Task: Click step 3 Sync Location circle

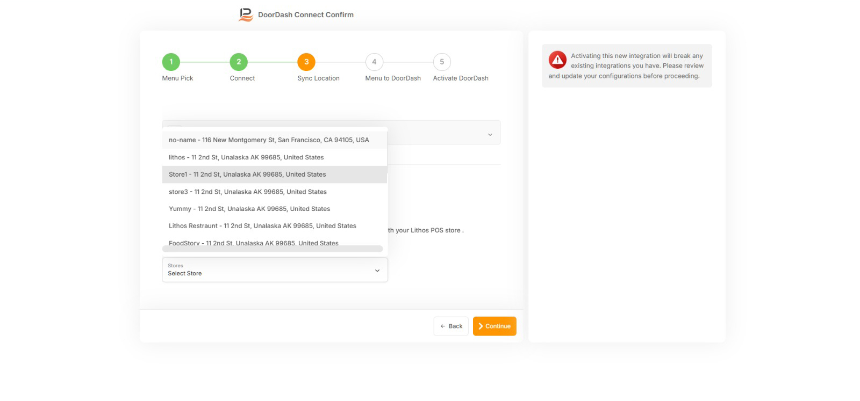Action: tap(306, 62)
